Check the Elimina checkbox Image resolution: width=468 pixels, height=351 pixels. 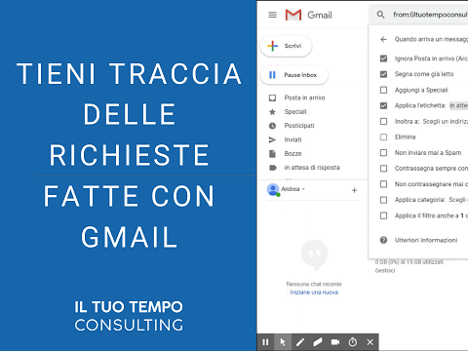(x=383, y=136)
